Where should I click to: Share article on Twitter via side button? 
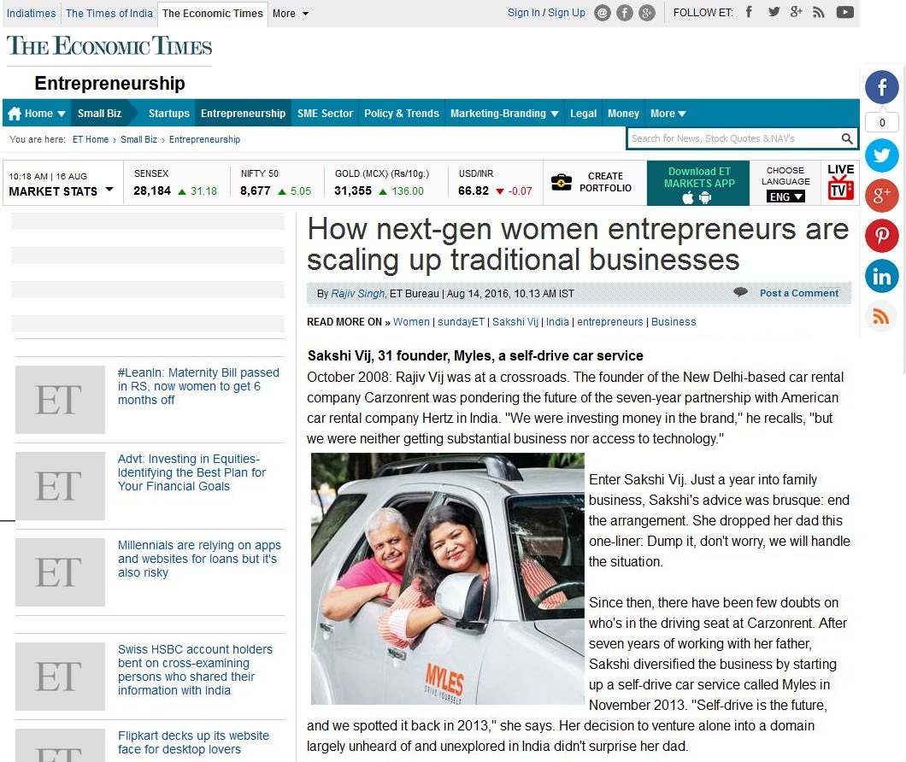tap(882, 155)
